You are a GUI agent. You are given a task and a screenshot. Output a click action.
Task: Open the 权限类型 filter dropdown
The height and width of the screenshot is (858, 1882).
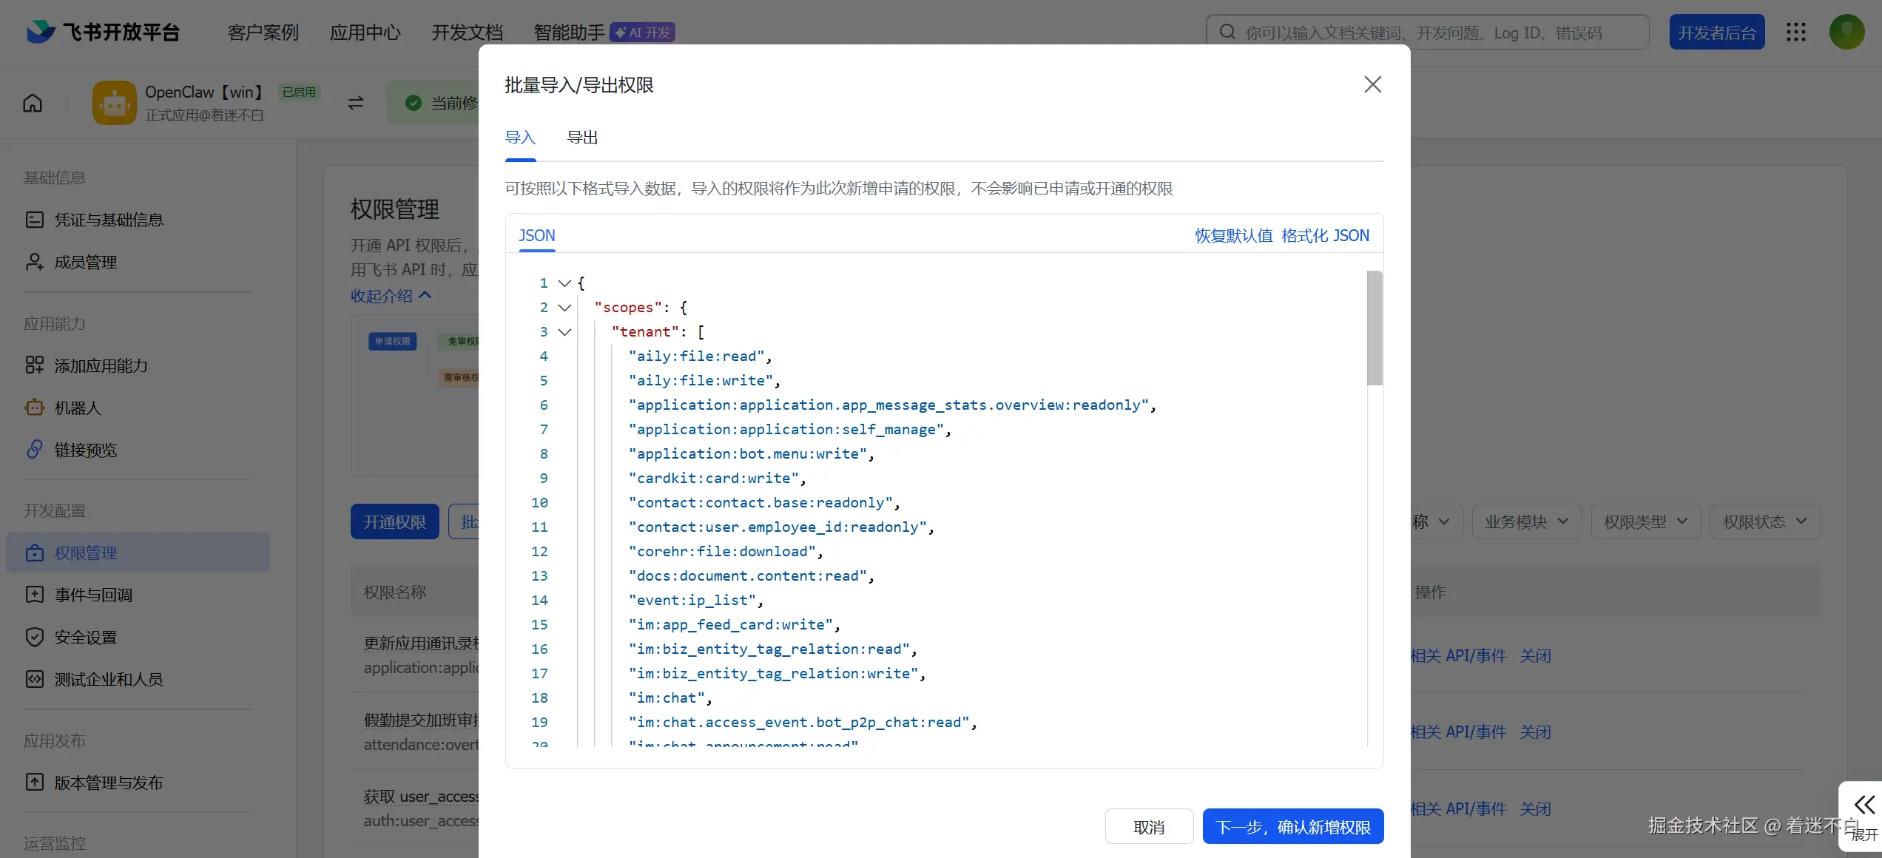(x=1645, y=522)
